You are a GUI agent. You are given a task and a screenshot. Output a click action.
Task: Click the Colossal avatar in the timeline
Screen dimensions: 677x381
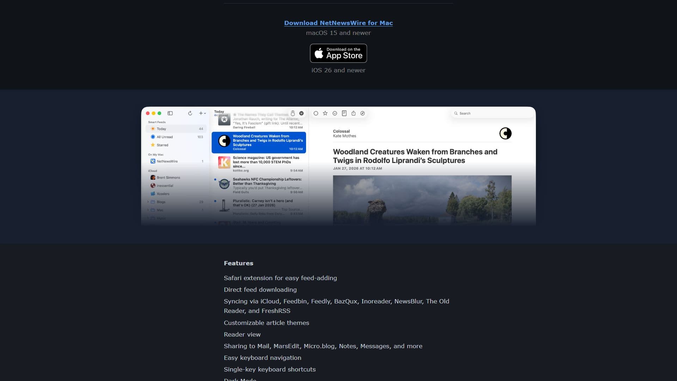tap(224, 141)
